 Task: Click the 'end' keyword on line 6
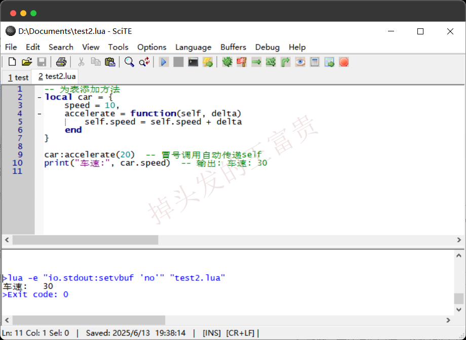pyautogui.click(x=73, y=130)
